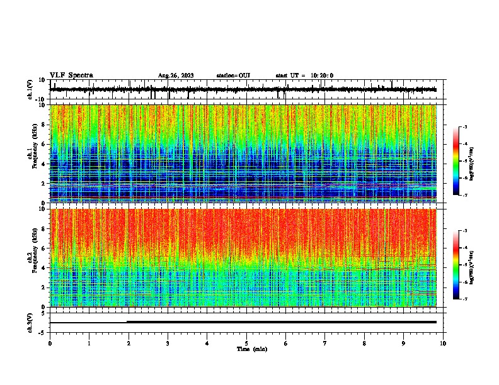The height and width of the screenshot is (385, 499).
Task: Click the date text "Aug.26, 2023"
Action: point(176,75)
